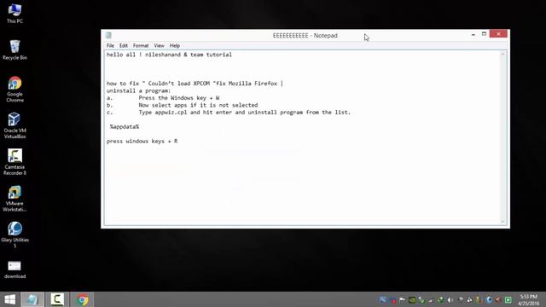Click the Notepad scrollbar up arrow
This screenshot has width=546, height=307.
coord(502,55)
